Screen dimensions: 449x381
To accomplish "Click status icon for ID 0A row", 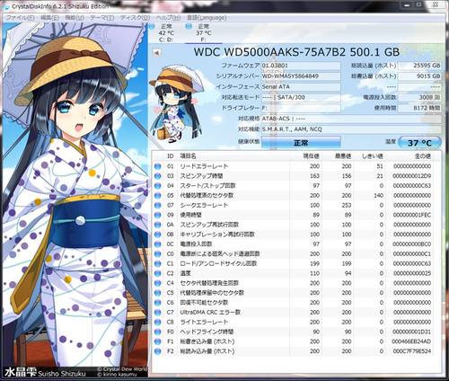I will (157, 225).
